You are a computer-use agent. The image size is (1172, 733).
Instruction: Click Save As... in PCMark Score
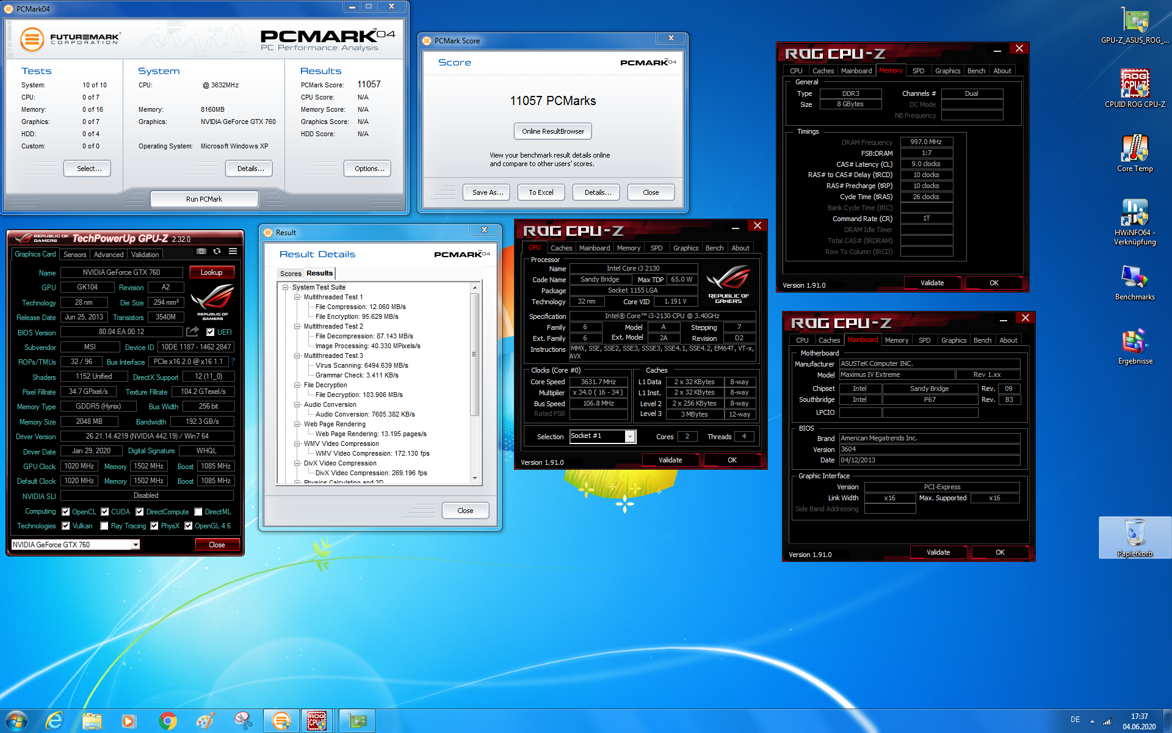(x=488, y=192)
